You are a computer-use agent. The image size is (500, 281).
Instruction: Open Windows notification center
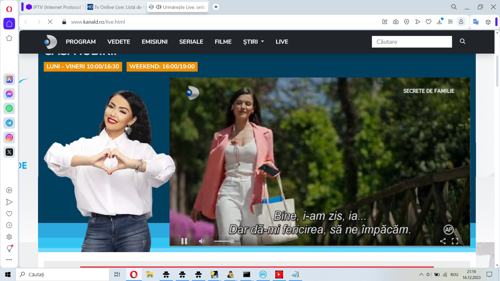click(x=489, y=274)
